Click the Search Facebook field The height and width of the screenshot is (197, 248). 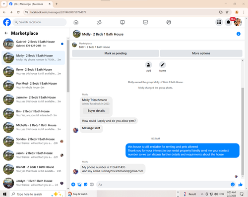click(40, 22)
